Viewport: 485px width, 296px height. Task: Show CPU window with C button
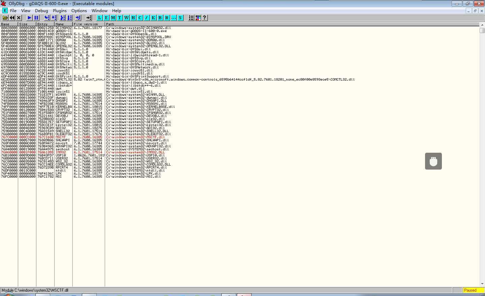click(140, 18)
